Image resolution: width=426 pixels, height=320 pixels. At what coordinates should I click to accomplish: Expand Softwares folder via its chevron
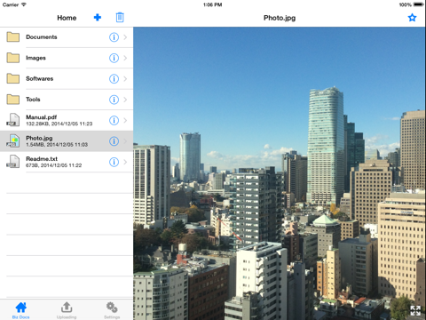tap(125, 78)
